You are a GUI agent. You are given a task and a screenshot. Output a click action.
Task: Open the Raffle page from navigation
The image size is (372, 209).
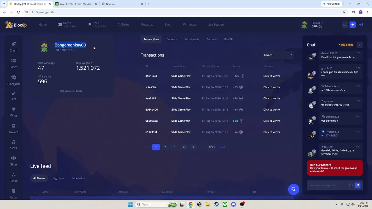coord(67,25)
